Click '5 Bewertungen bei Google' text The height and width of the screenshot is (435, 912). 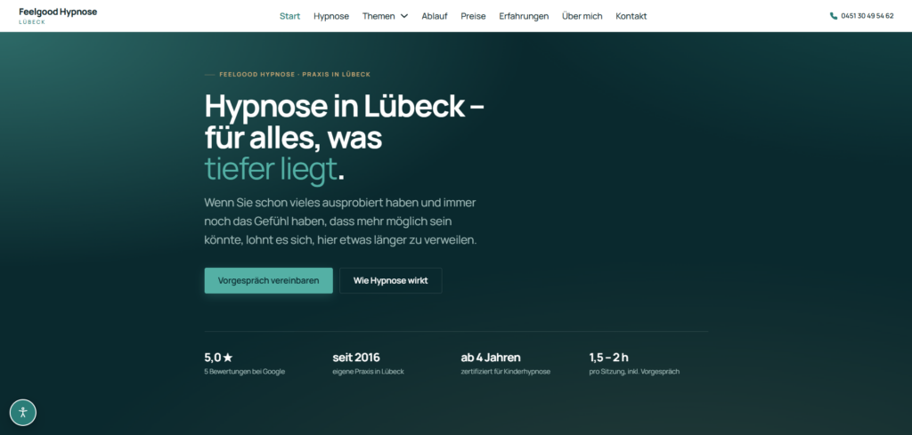[245, 372]
